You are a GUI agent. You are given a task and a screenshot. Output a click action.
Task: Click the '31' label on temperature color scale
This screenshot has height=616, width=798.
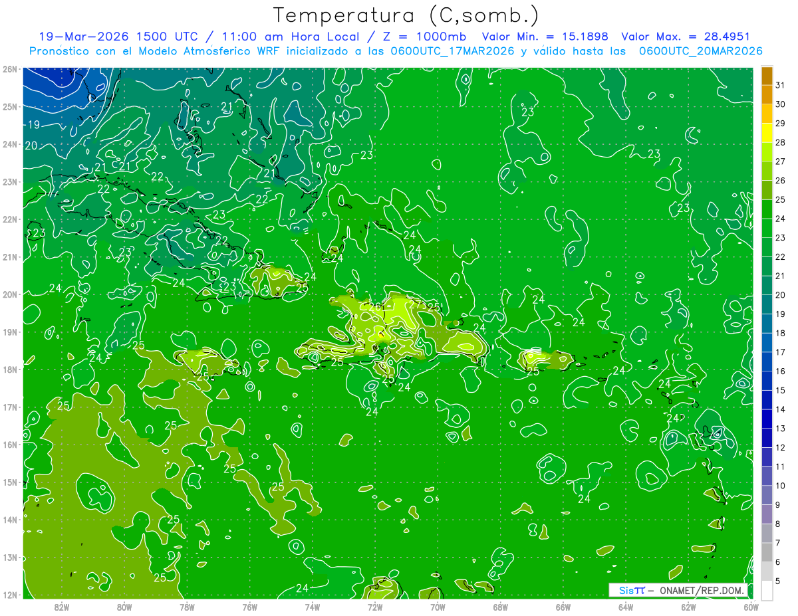780,86
